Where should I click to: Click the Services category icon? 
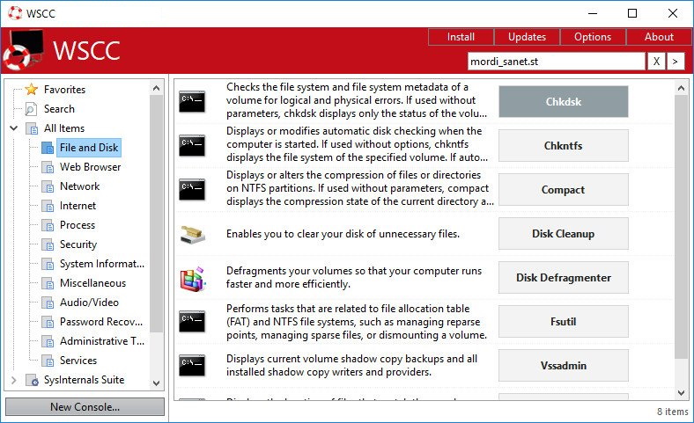tap(48, 361)
